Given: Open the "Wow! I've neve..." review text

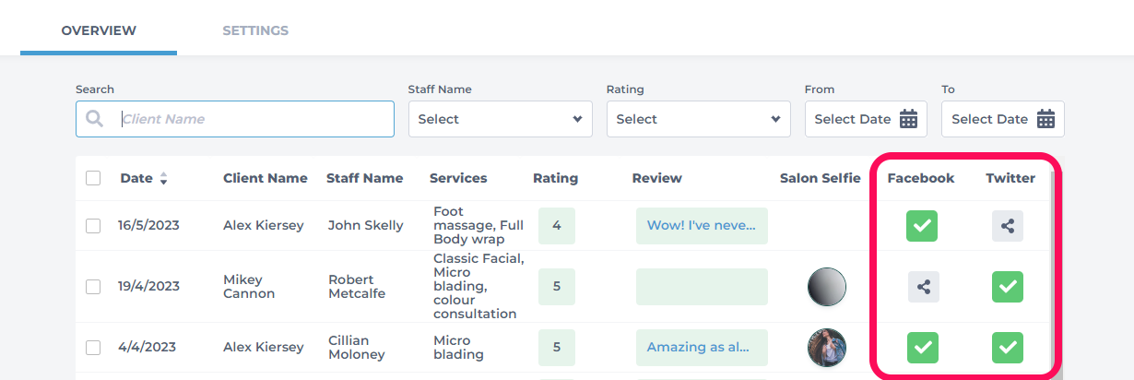Looking at the screenshot, I should (x=702, y=226).
